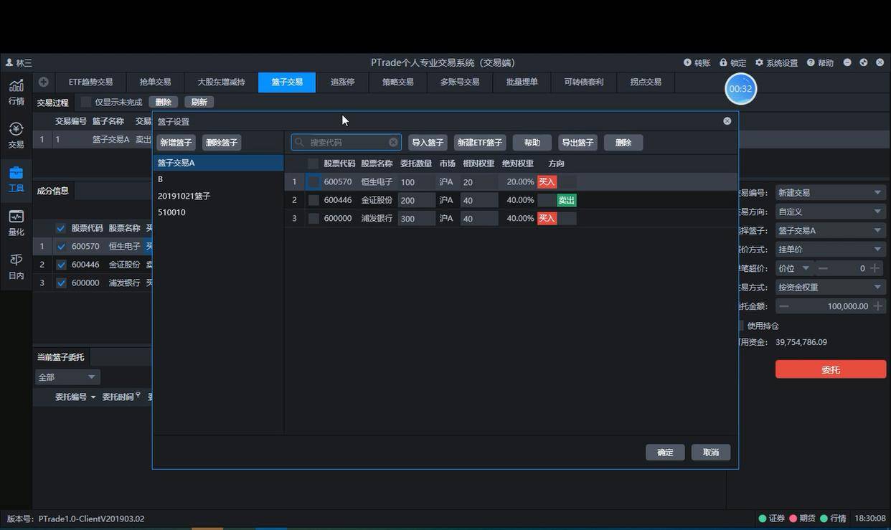Image resolution: width=891 pixels, height=530 pixels.
Task: Click the plus icon to add a tab
Action: click(x=43, y=82)
